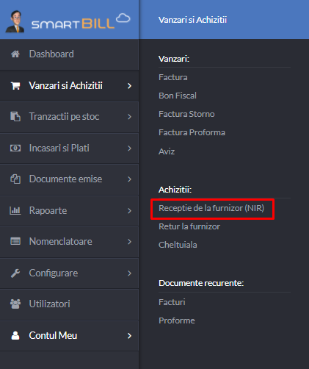Open the Bon Fiscal link
309x369 pixels.
[178, 96]
